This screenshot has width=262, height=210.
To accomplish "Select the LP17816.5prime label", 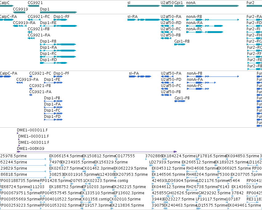I will 211,156.
